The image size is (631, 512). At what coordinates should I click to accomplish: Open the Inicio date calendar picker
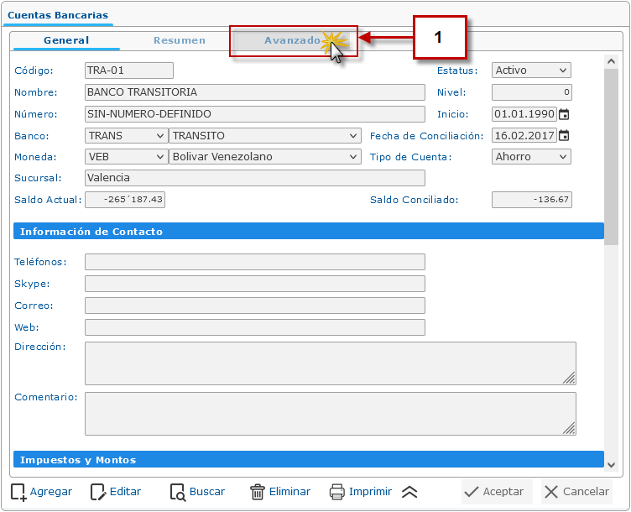(x=564, y=114)
